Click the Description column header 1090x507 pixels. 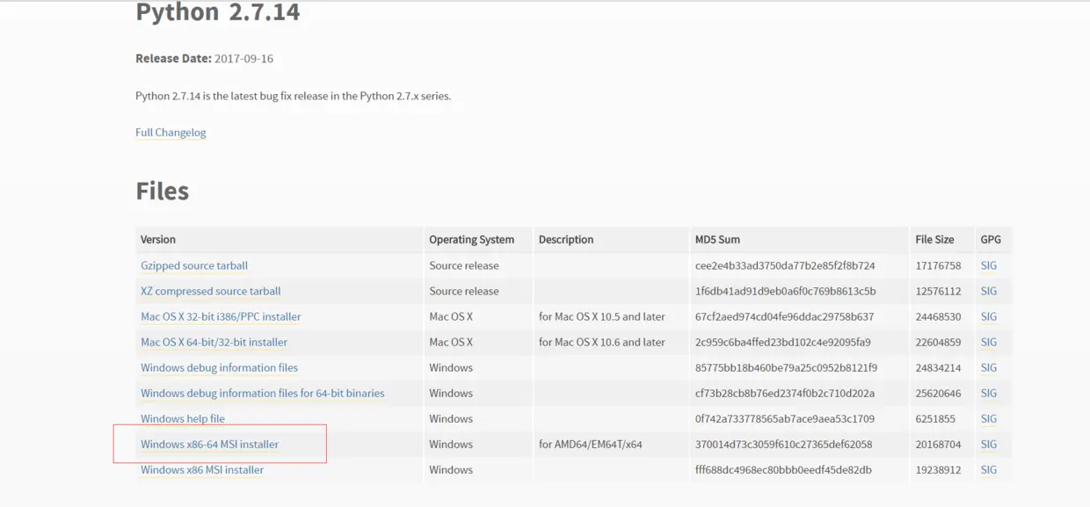pos(566,239)
